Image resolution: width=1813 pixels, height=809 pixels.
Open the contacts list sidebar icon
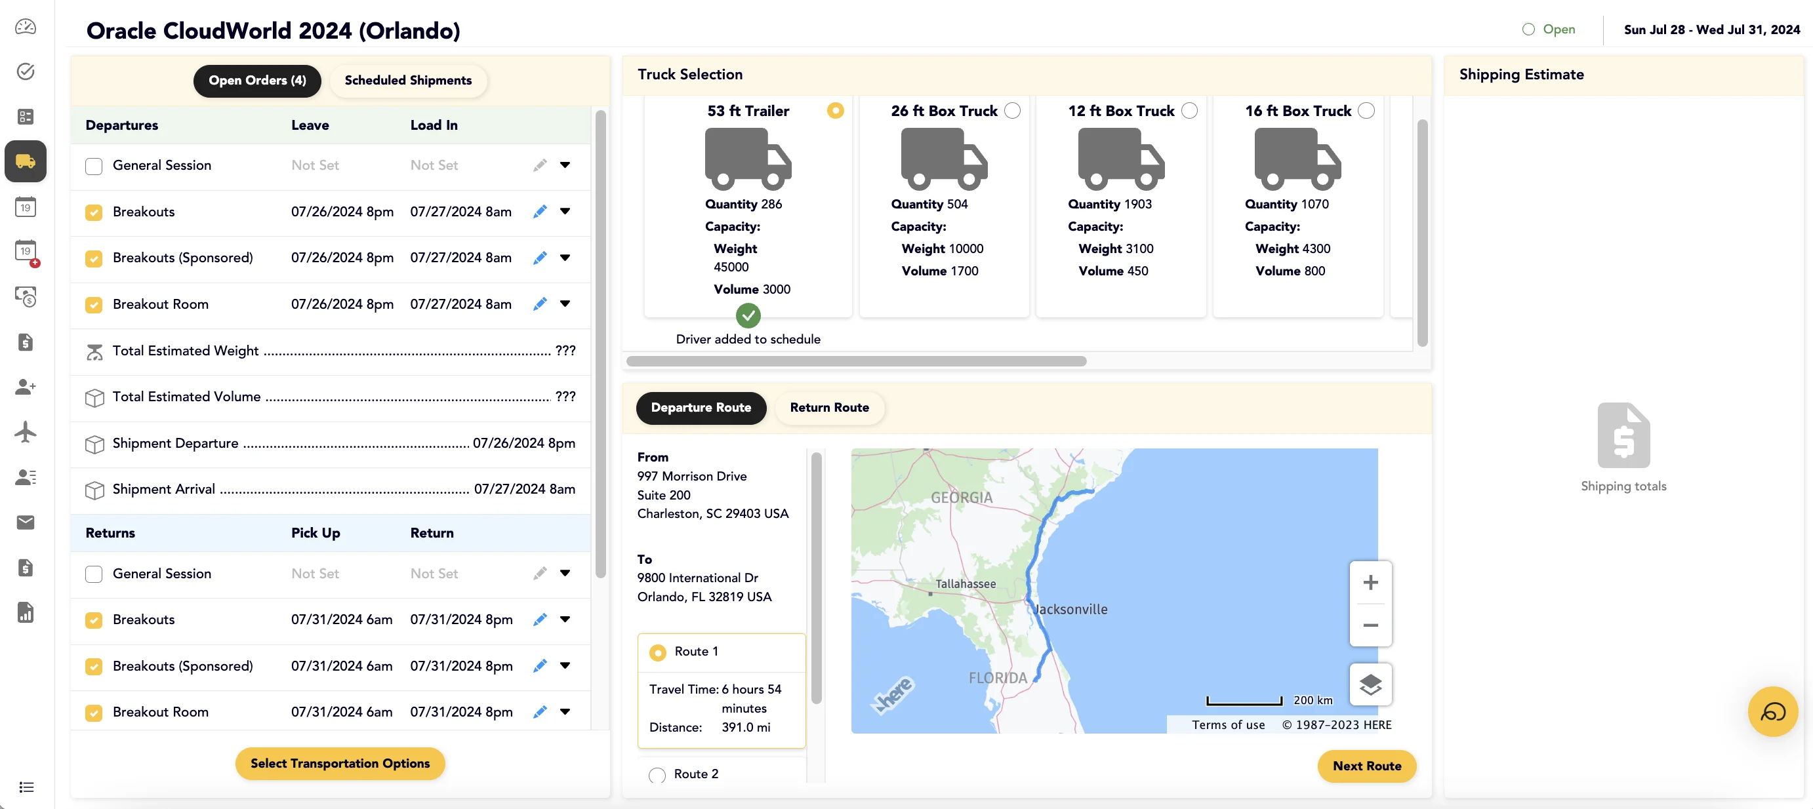point(26,477)
